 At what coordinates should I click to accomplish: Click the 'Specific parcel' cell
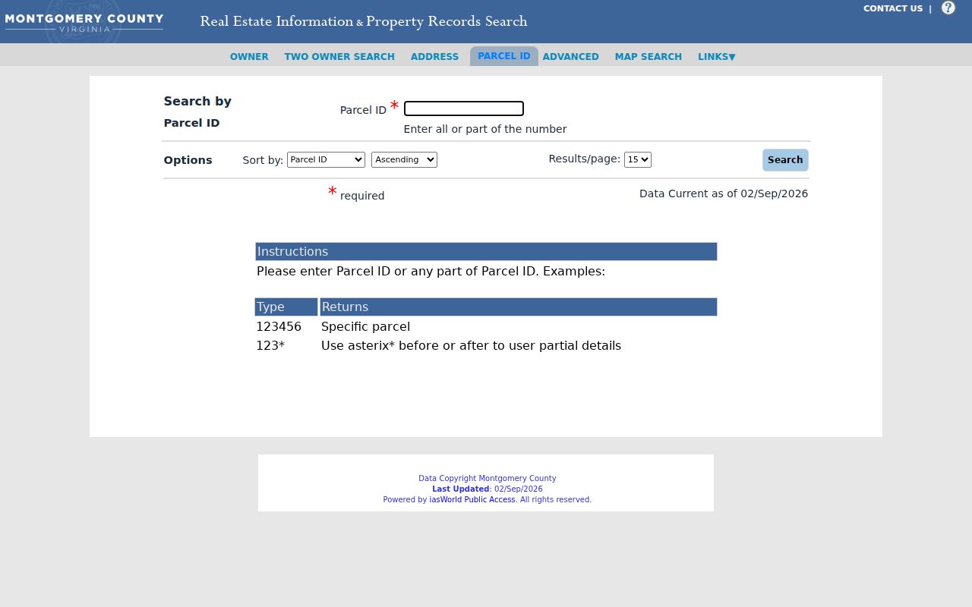tap(365, 327)
